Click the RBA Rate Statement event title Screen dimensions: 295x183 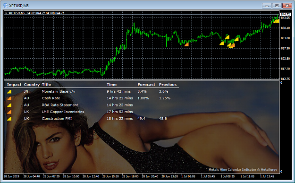coord(60,105)
